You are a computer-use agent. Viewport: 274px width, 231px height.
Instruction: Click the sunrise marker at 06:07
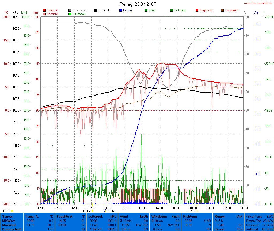[92, 211]
